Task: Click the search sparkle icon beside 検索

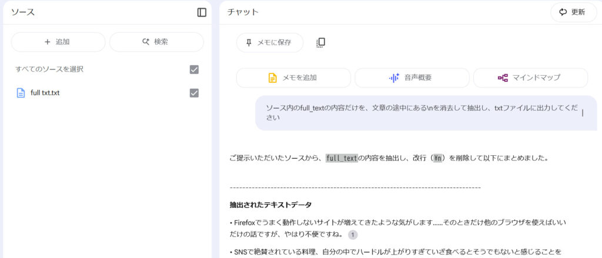Action: 146,42
